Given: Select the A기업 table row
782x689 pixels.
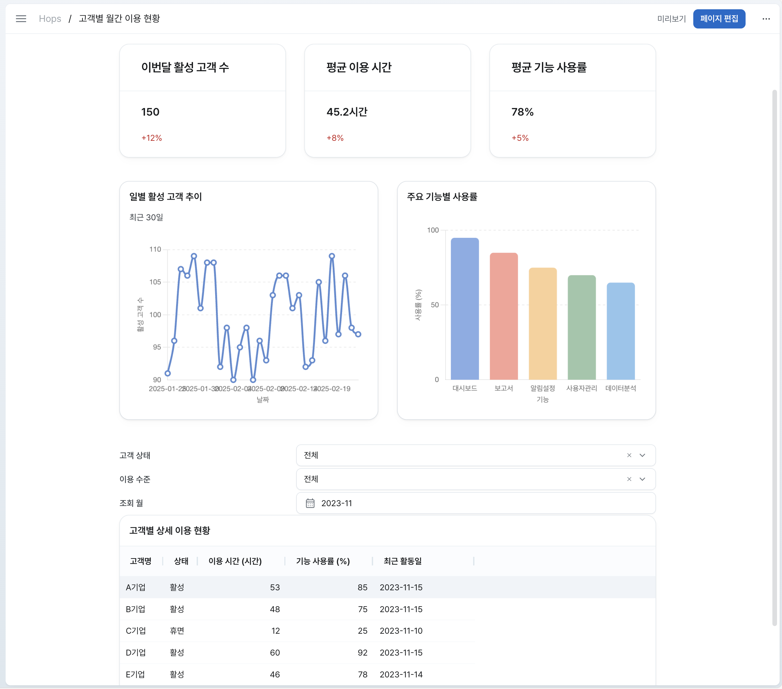Looking at the screenshot, I should point(387,587).
